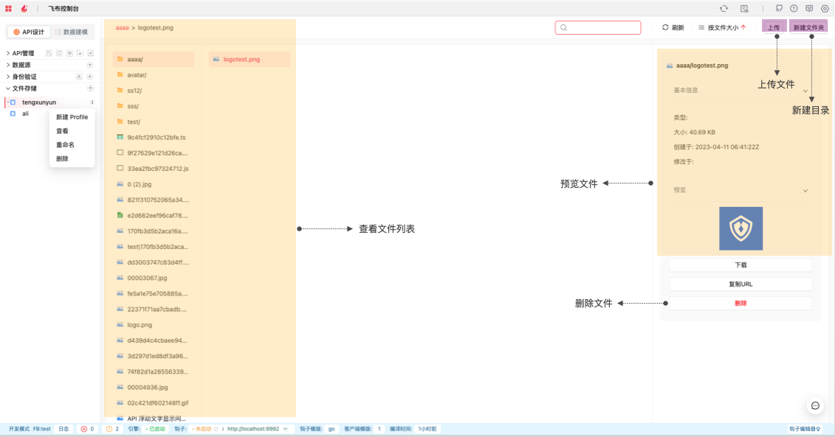This screenshot has height=437, width=835.
Task: Expand the API管理 section
Action: pos(8,53)
